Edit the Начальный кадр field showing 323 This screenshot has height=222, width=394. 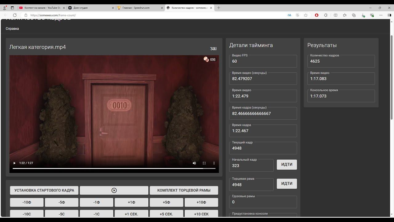click(251, 166)
